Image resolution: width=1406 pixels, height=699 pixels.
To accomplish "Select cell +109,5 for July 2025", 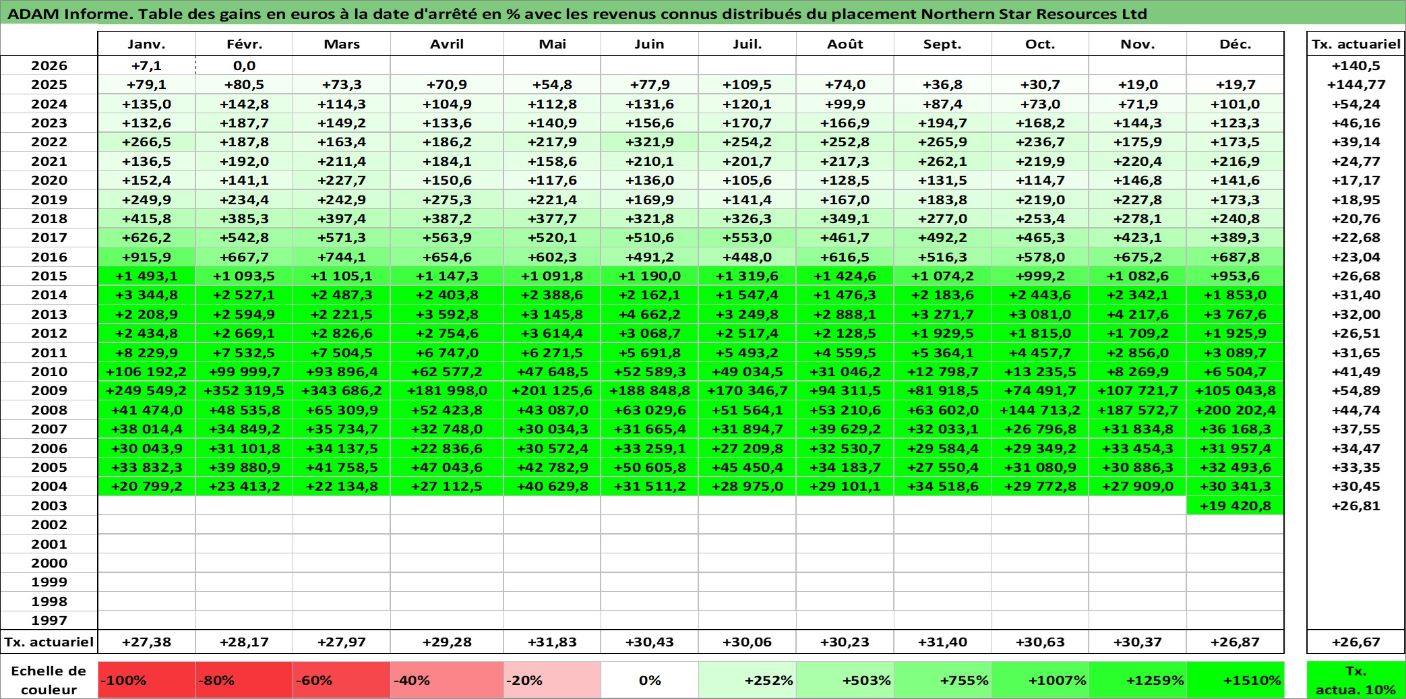I will pyautogui.click(x=747, y=84).
